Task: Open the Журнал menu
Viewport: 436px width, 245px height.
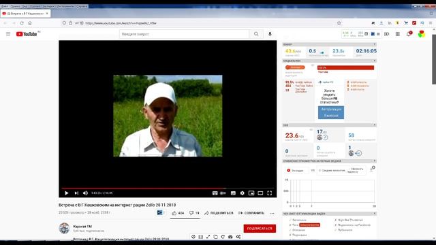Action: [35, 6]
